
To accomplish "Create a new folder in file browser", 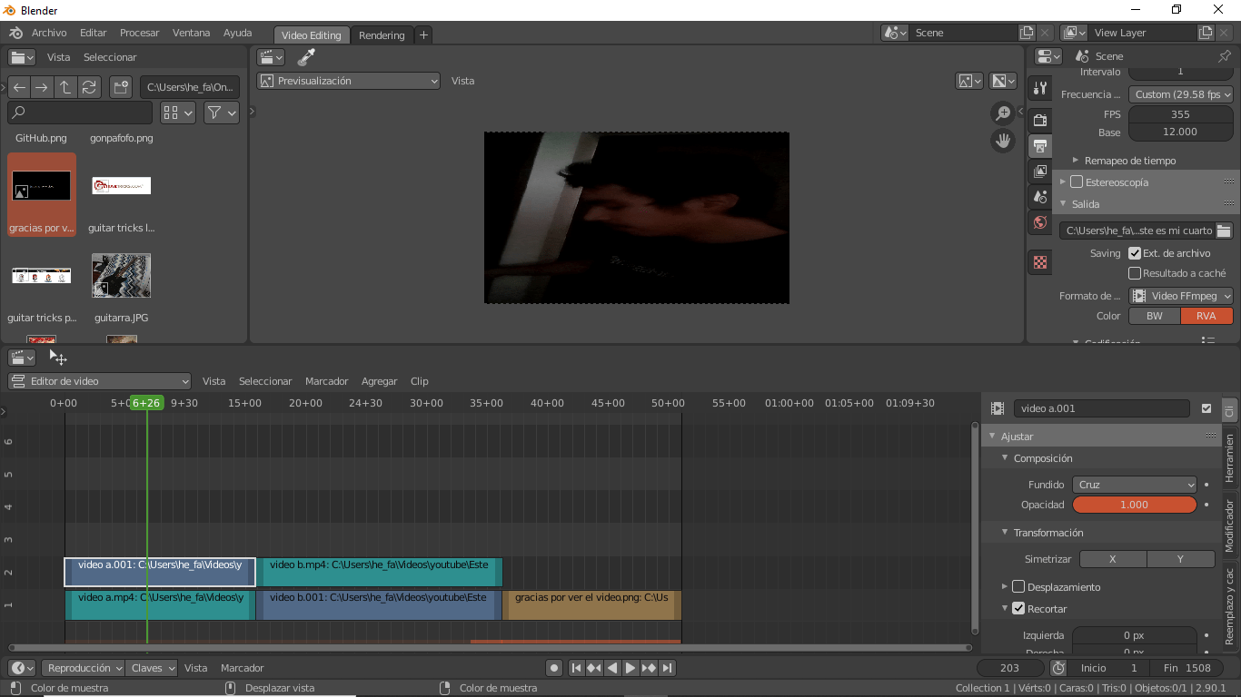I will 121,87.
